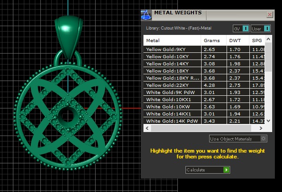This screenshot has width=282, height=192.
Task: Click the vertical scrollbar thumb
Action: pyautogui.click(x=268, y=57)
